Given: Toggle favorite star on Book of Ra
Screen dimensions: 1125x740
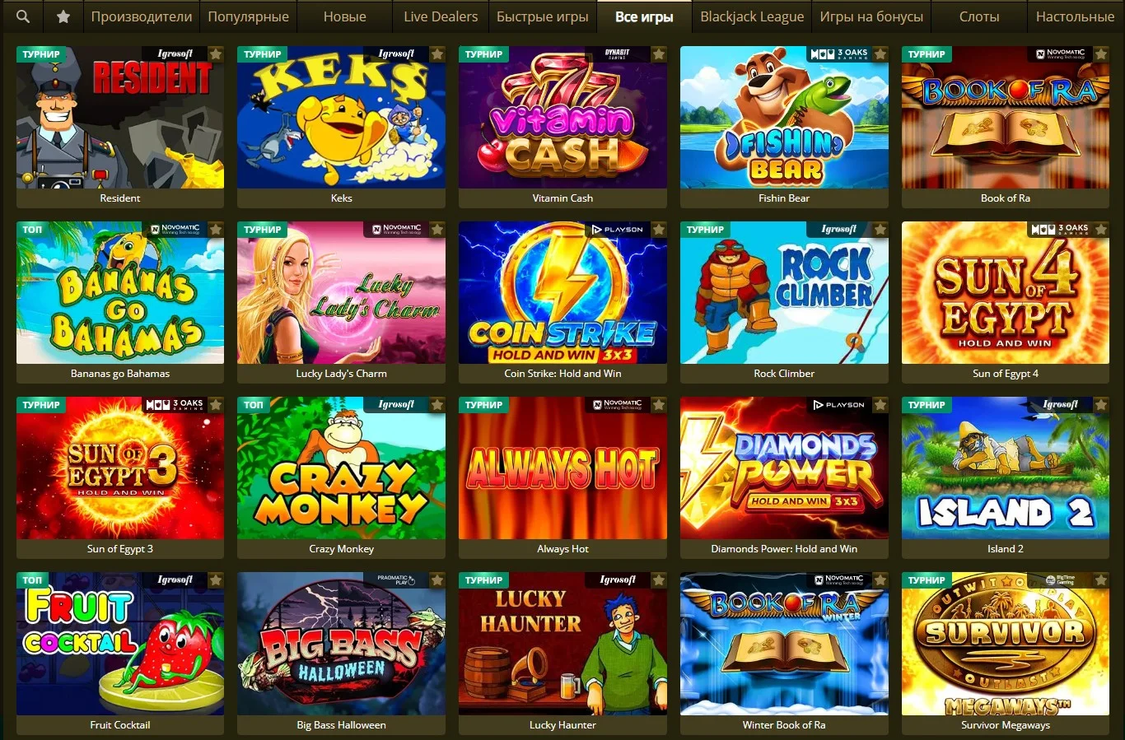Looking at the screenshot, I should pos(1102,54).
